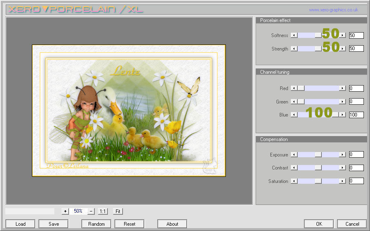Click the Green channel right arrow
370x231 pixels.
tap(342, 101)
